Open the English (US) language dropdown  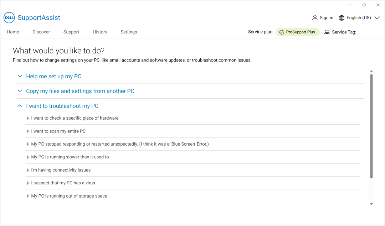click(x=377, y=17)
